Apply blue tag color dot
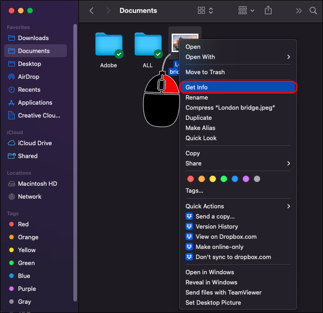The height and width of the screenshot is (313, 323). [235, 179]
